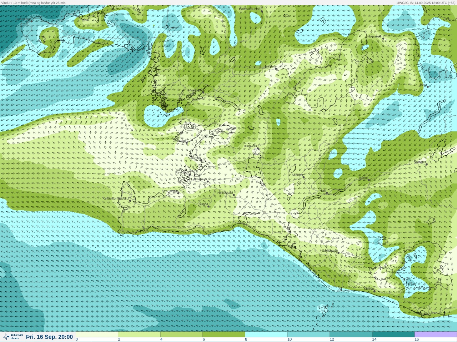
Task: Select the 12–14 m/s teal legend swatch
Action: [351, 335]
